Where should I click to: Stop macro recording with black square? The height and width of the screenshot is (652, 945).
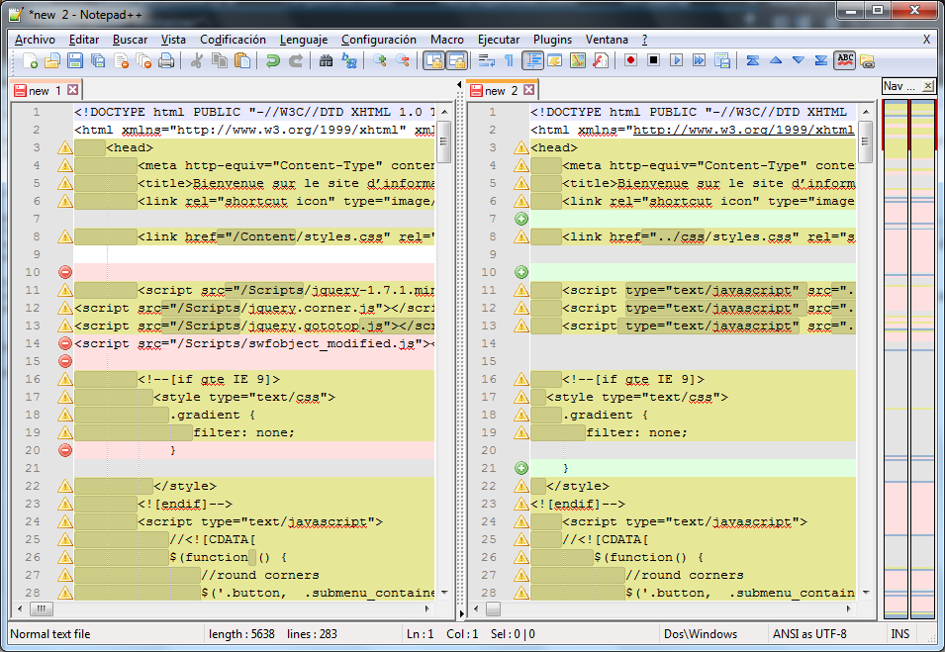(x=653, y=61)
